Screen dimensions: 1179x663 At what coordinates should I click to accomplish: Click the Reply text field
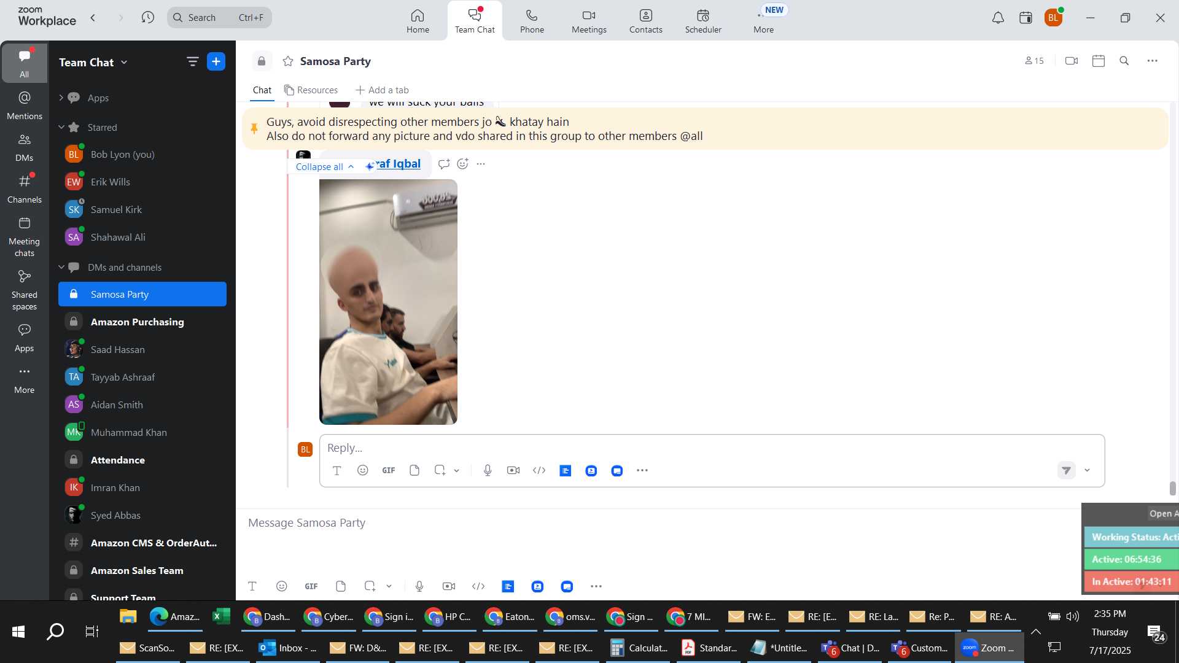(712, 448)
